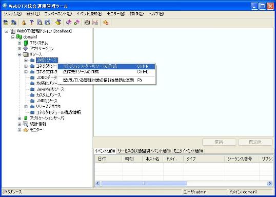The height and width of the screenshot is (197, 276).
Task: Switch to the モニタイベント通知 tab
Action: 188,151
